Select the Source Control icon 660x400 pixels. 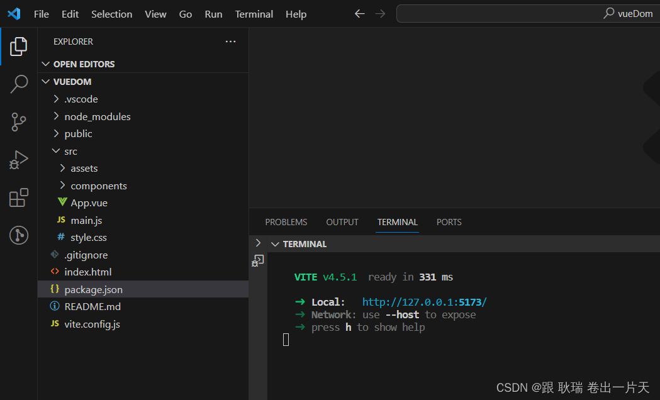click(x=18, y=122)
